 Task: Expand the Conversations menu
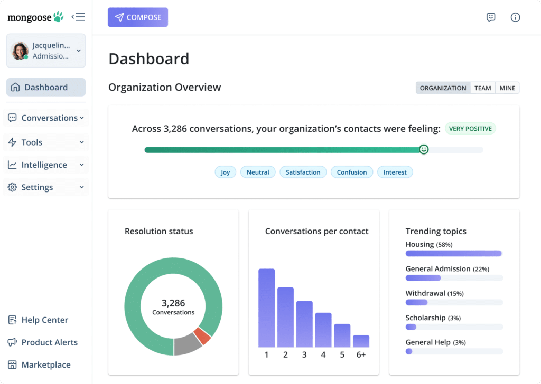click(x=82, y=118)
